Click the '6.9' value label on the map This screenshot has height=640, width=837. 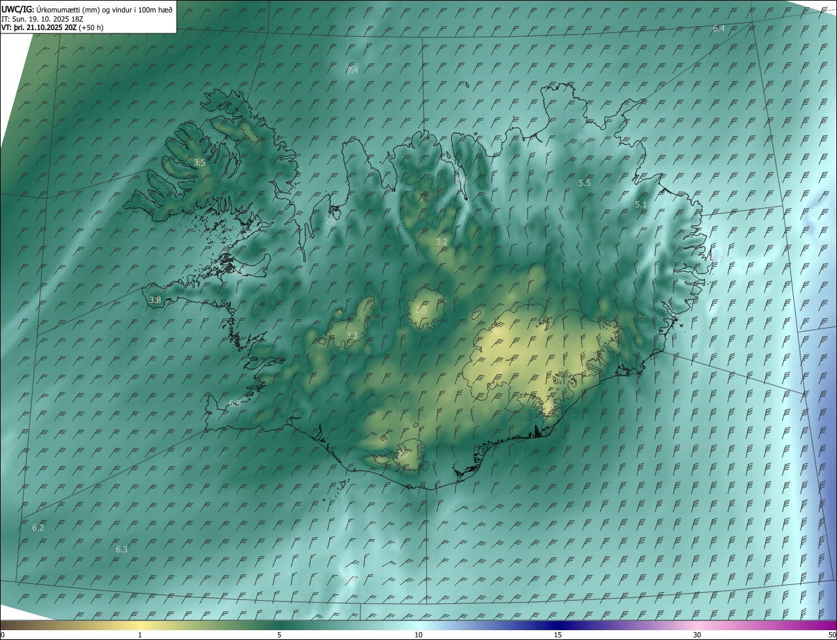(234, 403)
